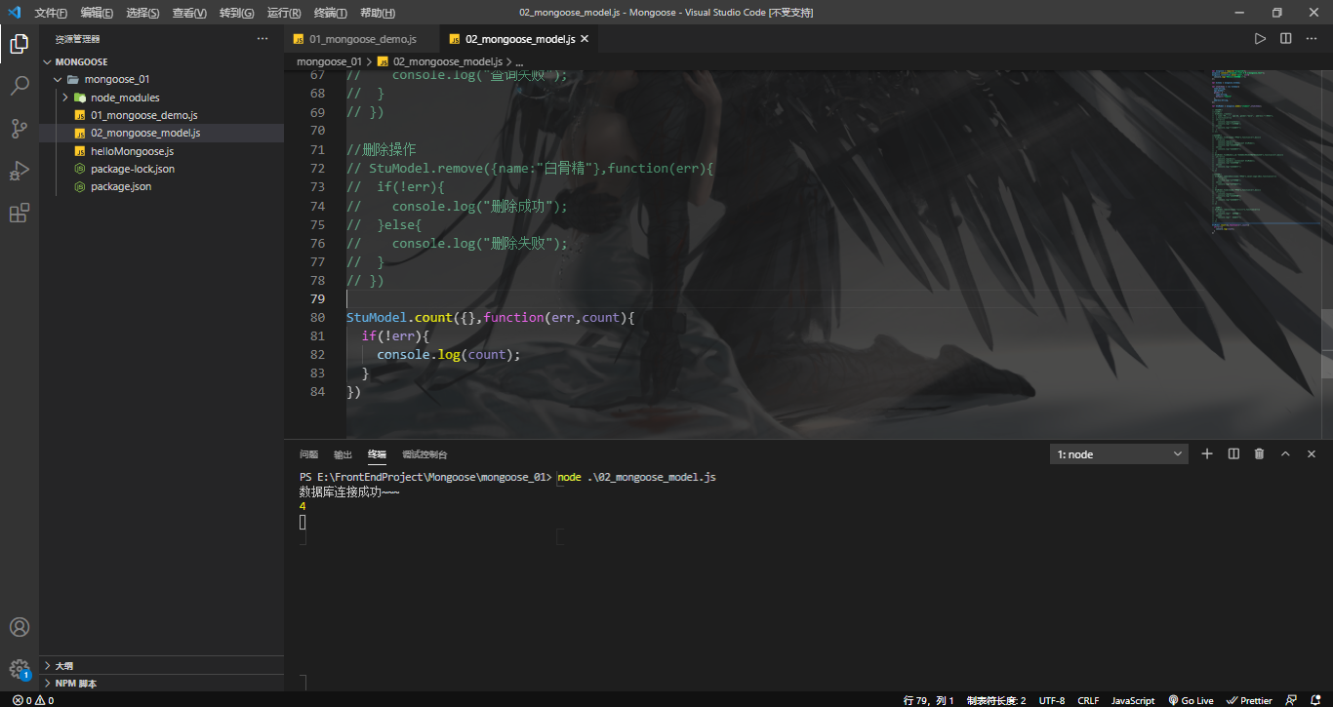
Task: Change 制表符长度: 2 indentation setting
Action: click(996, 700)
